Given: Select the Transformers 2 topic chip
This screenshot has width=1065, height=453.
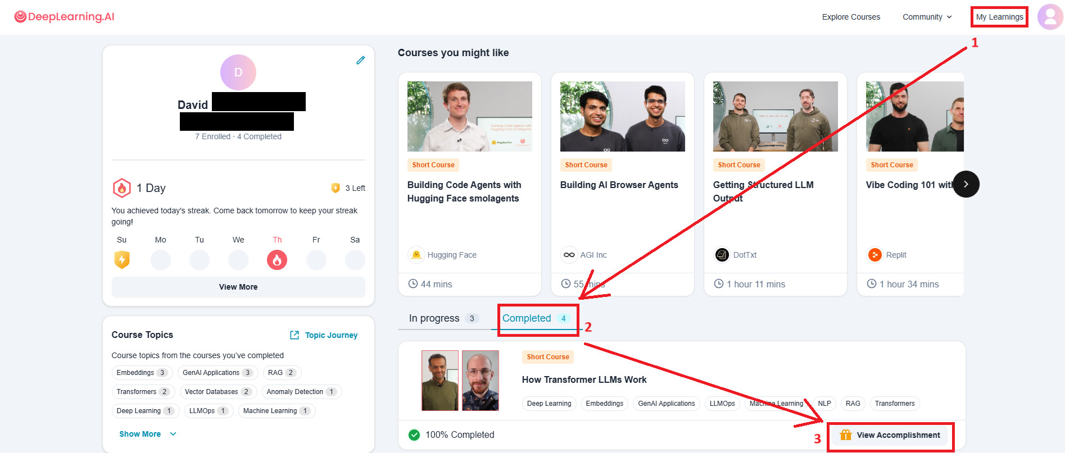Looking at the screenshot, I should [x=143, y=392].
